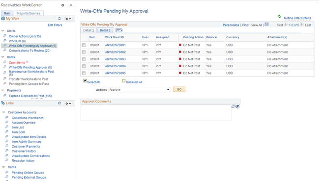Sort by Posting Action column header
This screenshot has height=181, width=321.
[x=193, y=37]
